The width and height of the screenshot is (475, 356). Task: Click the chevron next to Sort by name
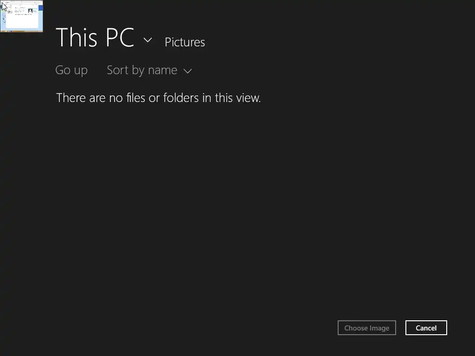(187, 71)
